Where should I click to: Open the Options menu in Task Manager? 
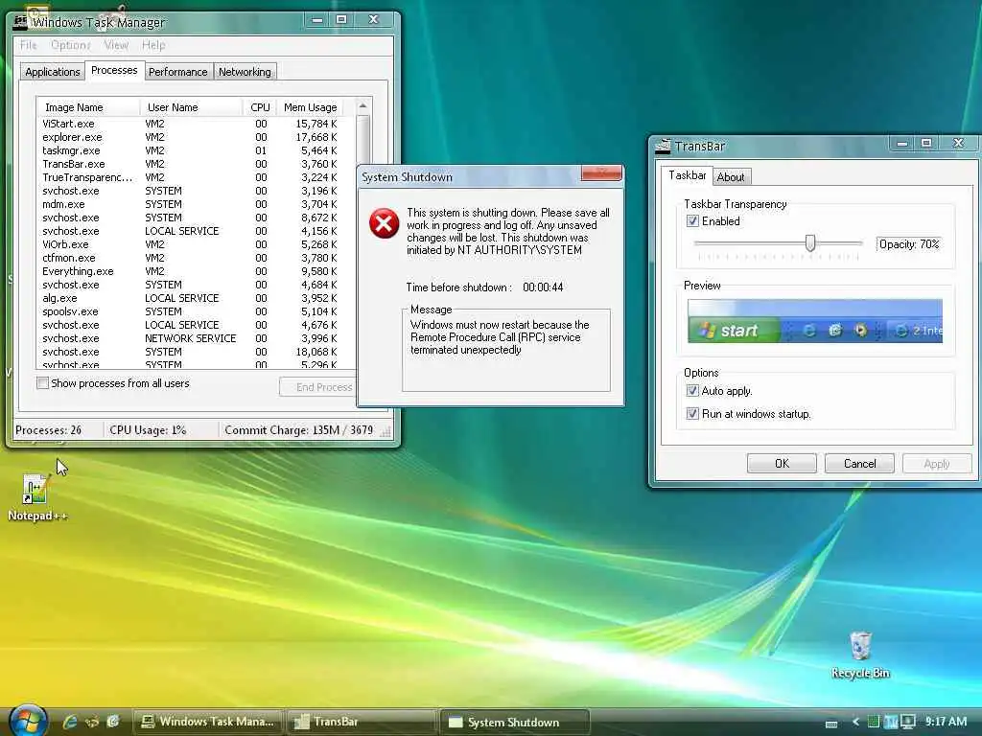coord(71,45)
